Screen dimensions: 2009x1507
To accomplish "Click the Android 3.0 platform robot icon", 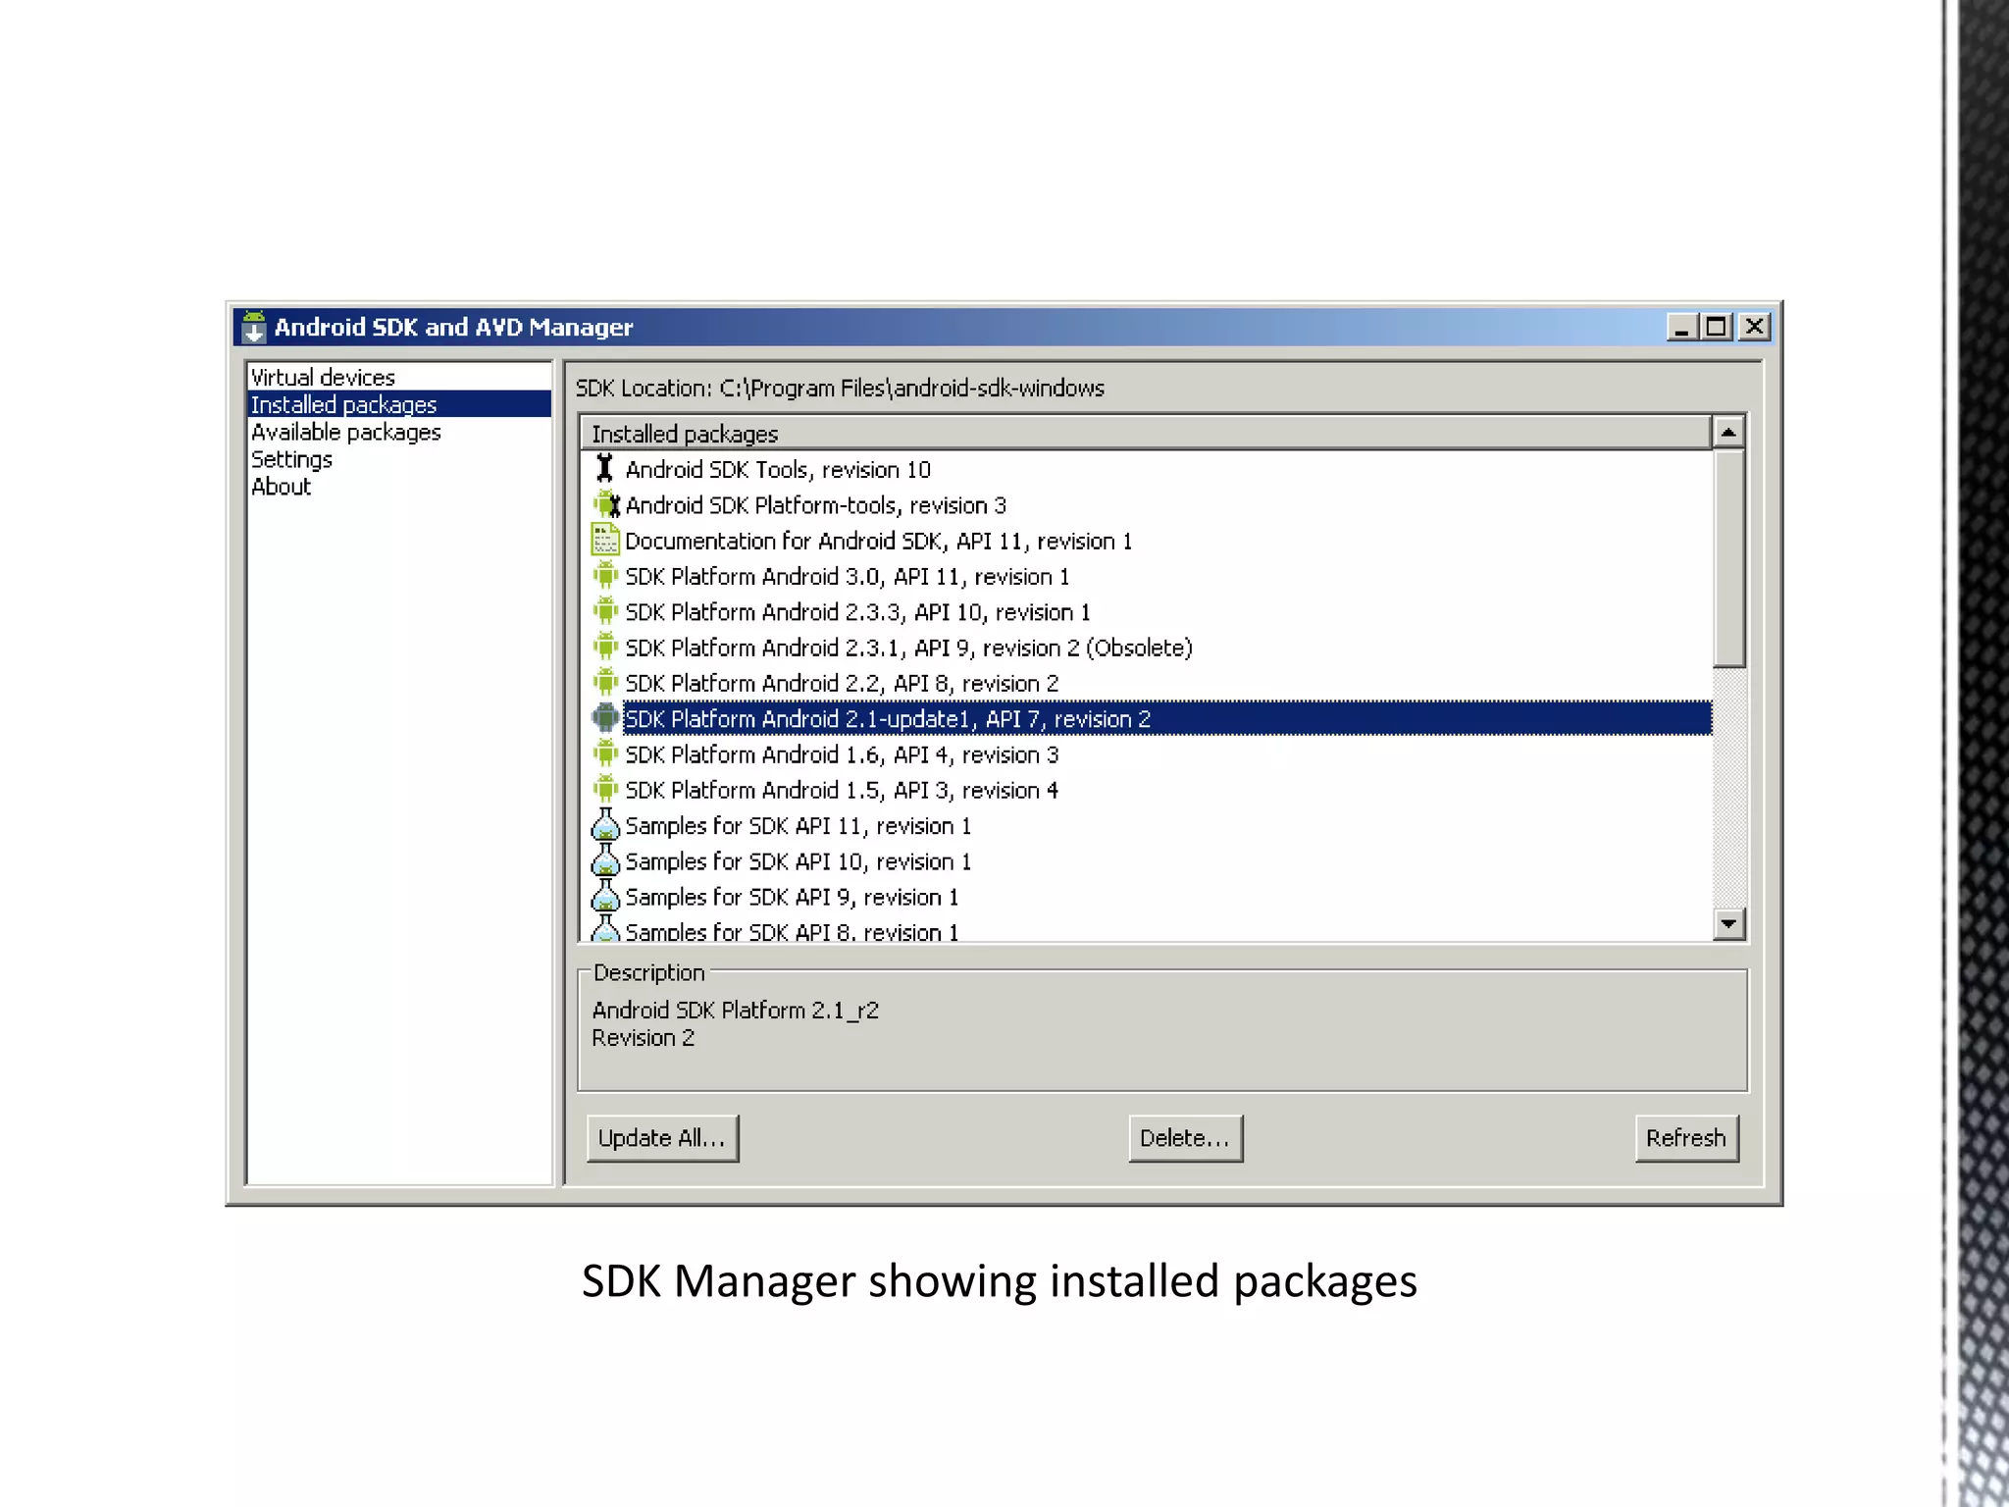I will [x=605, y=576].
